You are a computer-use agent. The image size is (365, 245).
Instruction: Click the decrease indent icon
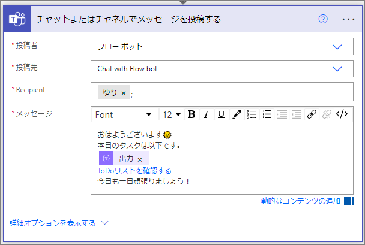click(x=297, y=114)
